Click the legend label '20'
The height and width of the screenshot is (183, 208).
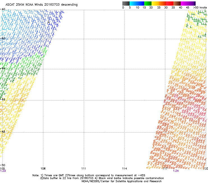click(151, 8)
